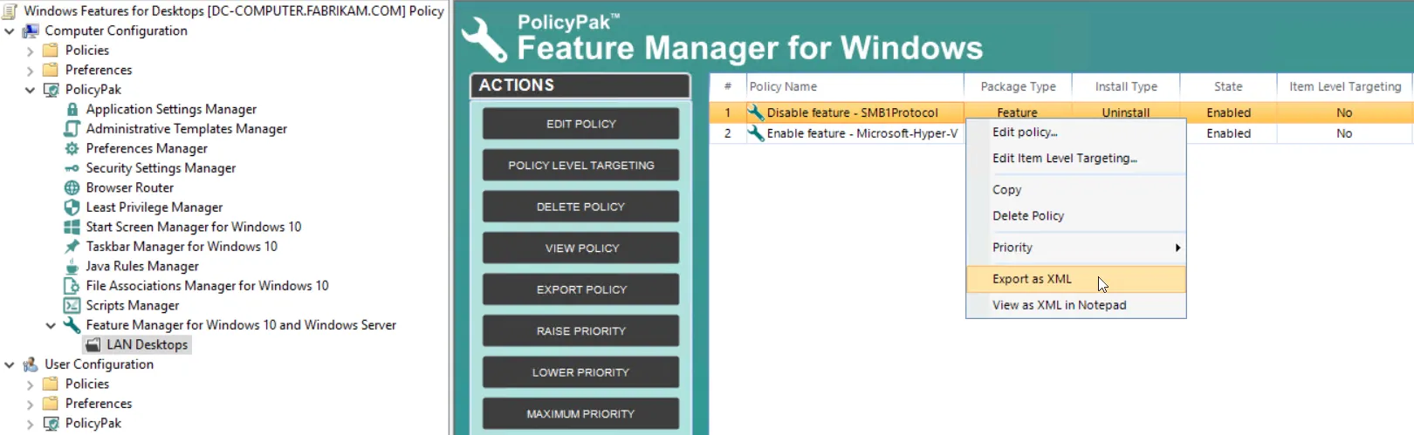
Task: Click the Application Settings Manager lock icon
Action: 72,109
